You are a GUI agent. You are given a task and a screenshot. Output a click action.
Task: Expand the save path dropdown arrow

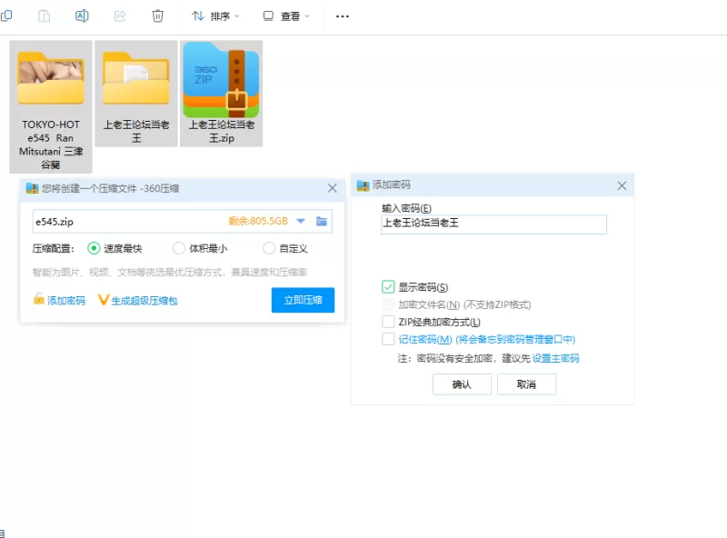[301, 221]
